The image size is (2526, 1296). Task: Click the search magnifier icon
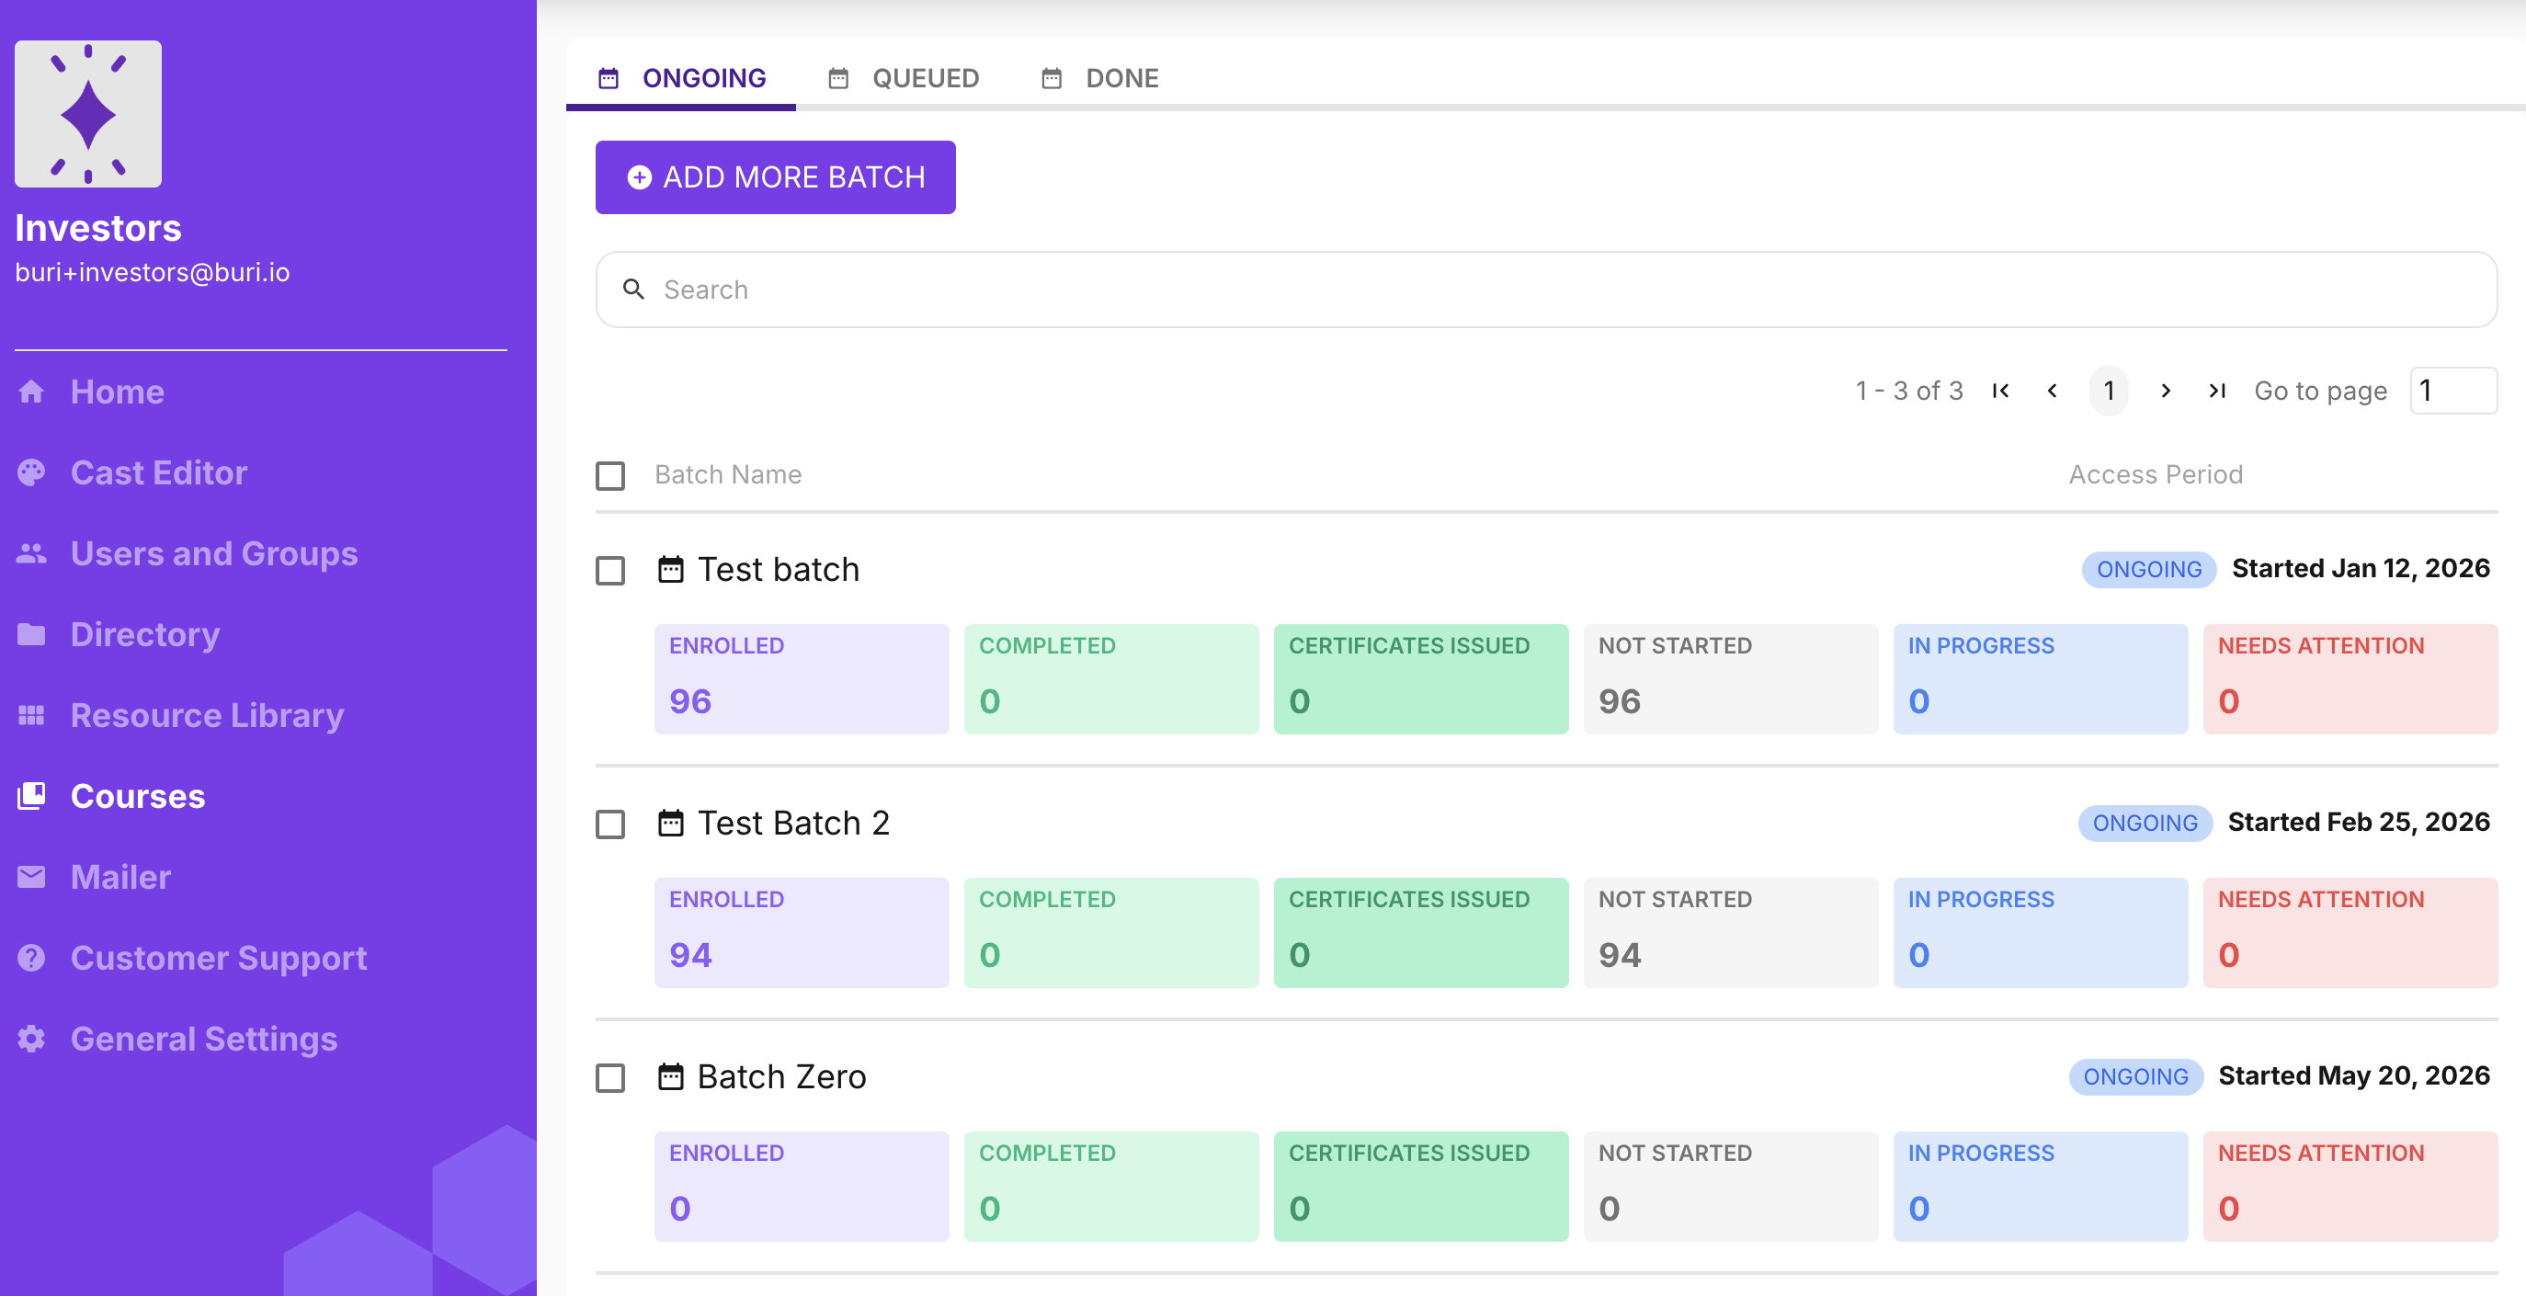click(x=633, y=290)
